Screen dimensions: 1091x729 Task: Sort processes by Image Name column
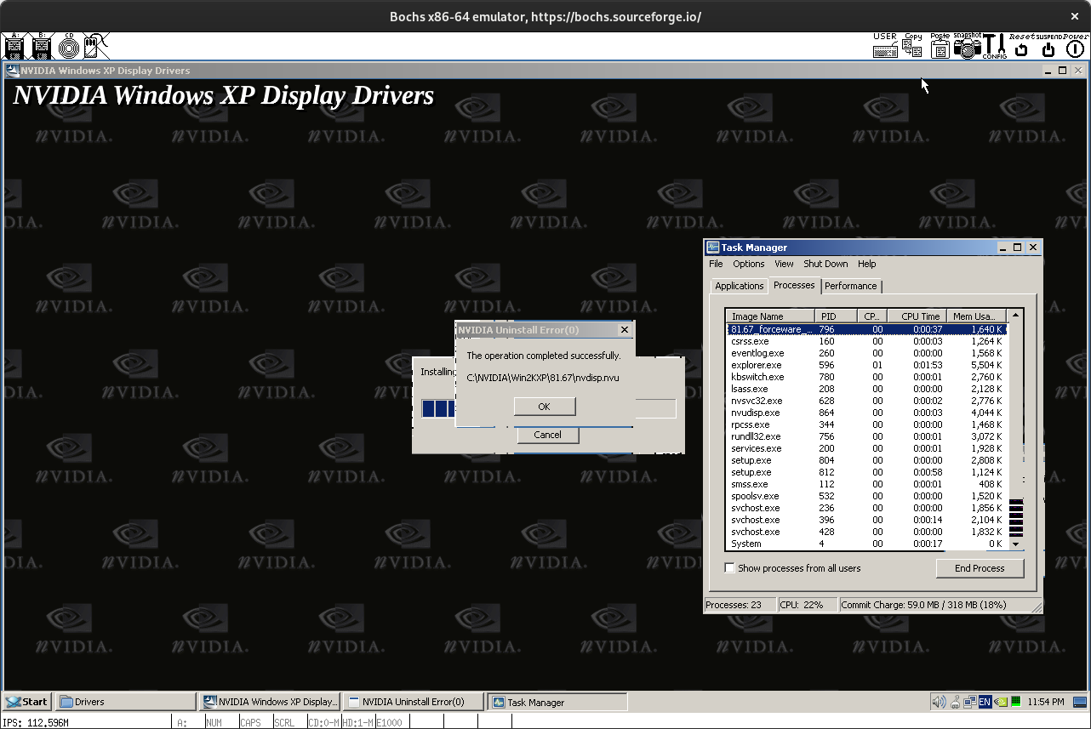click(770, 316)
